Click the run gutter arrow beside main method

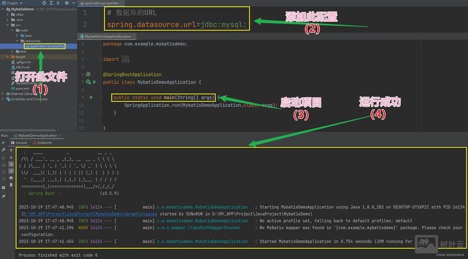(x=91, y=97)
